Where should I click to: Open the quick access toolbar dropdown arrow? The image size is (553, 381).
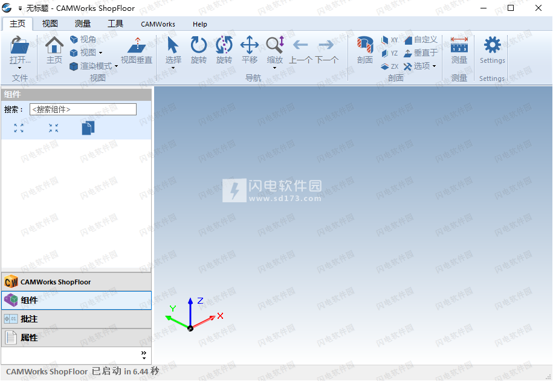pyautogui.click(x=20, y=8)
